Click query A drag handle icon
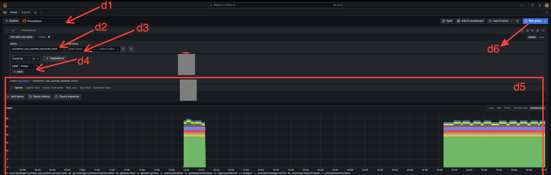This screenshot has height=175, width=551. (543, 31)
